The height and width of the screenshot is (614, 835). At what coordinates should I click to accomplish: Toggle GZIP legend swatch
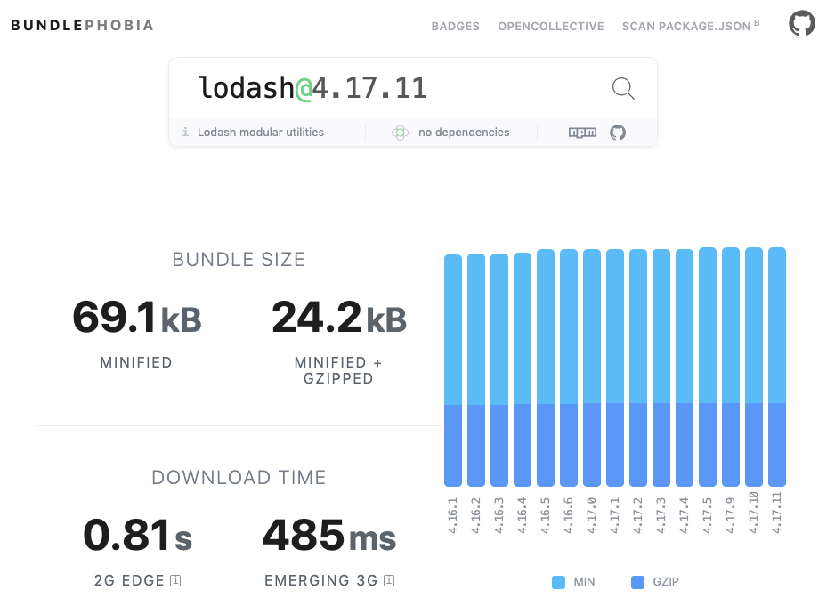637,582
